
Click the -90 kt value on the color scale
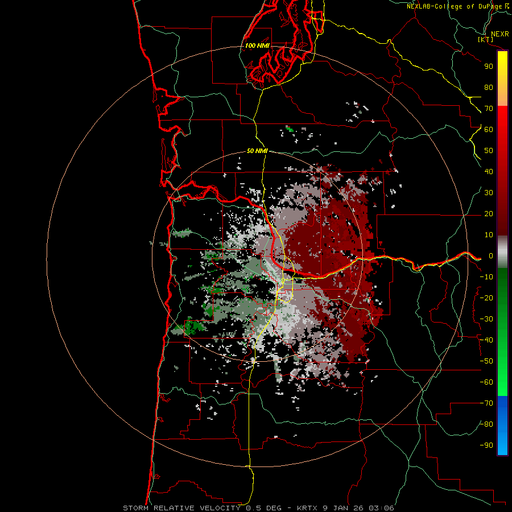click(486, 445)
